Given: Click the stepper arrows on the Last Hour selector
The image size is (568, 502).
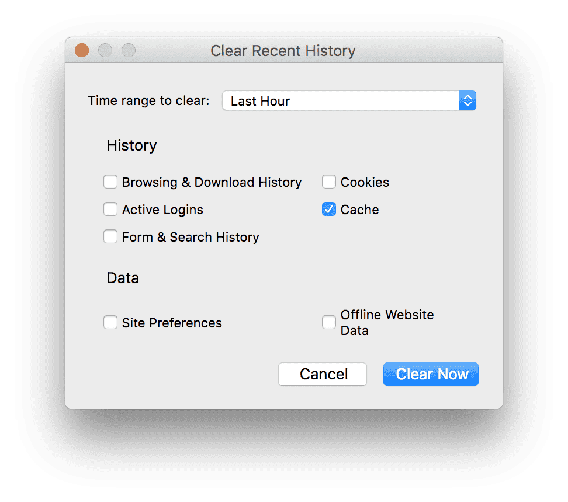Looking at the screenshot, I should (x=467, y=100).
